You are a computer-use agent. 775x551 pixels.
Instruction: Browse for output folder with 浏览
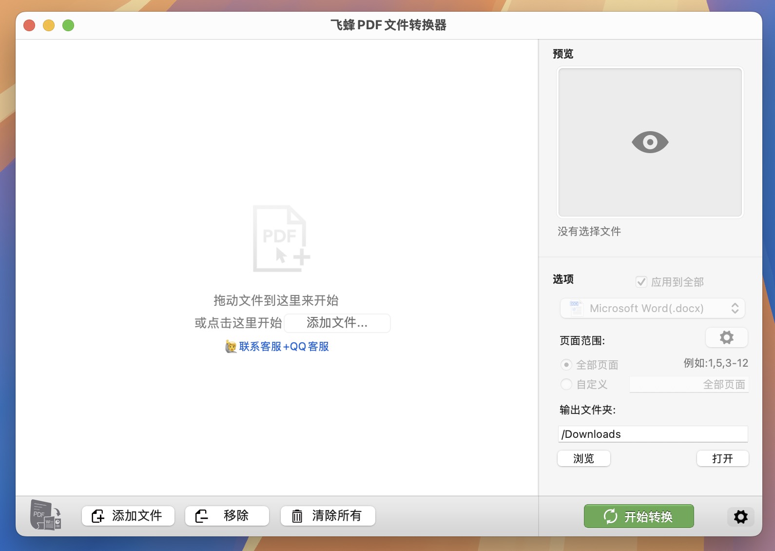584,458
